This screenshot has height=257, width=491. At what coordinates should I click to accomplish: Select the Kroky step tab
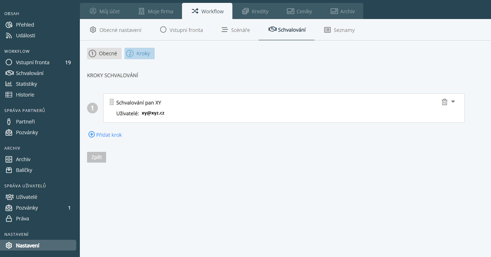tap(140, 53)
